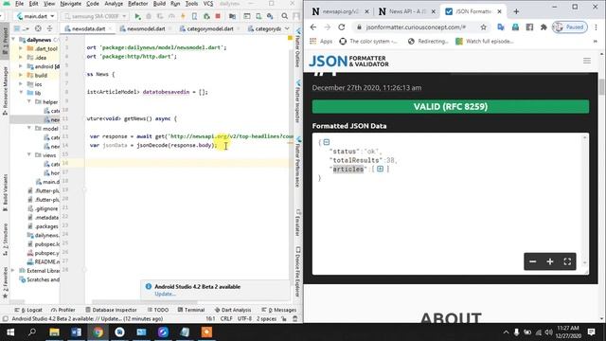Open the Logcat tool window
Viewport: 606px width, 341px height.
click(28, 310)
